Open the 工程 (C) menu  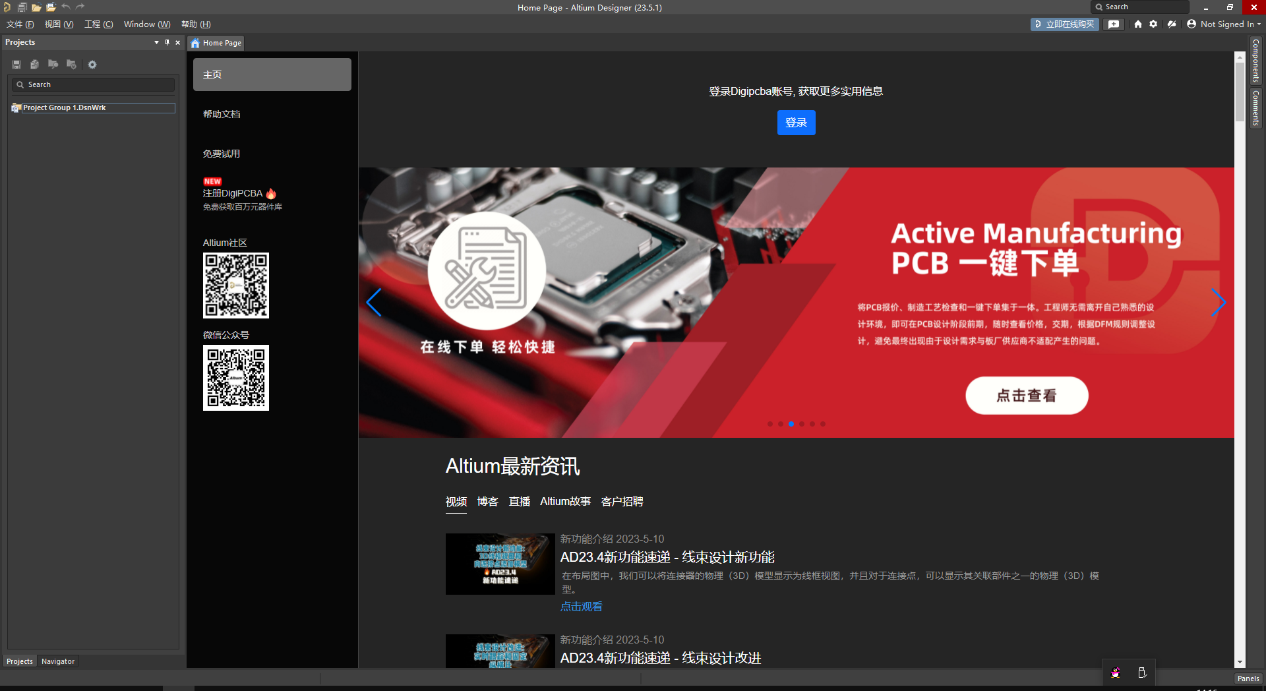pyautogui.click(x=98, y=24)
